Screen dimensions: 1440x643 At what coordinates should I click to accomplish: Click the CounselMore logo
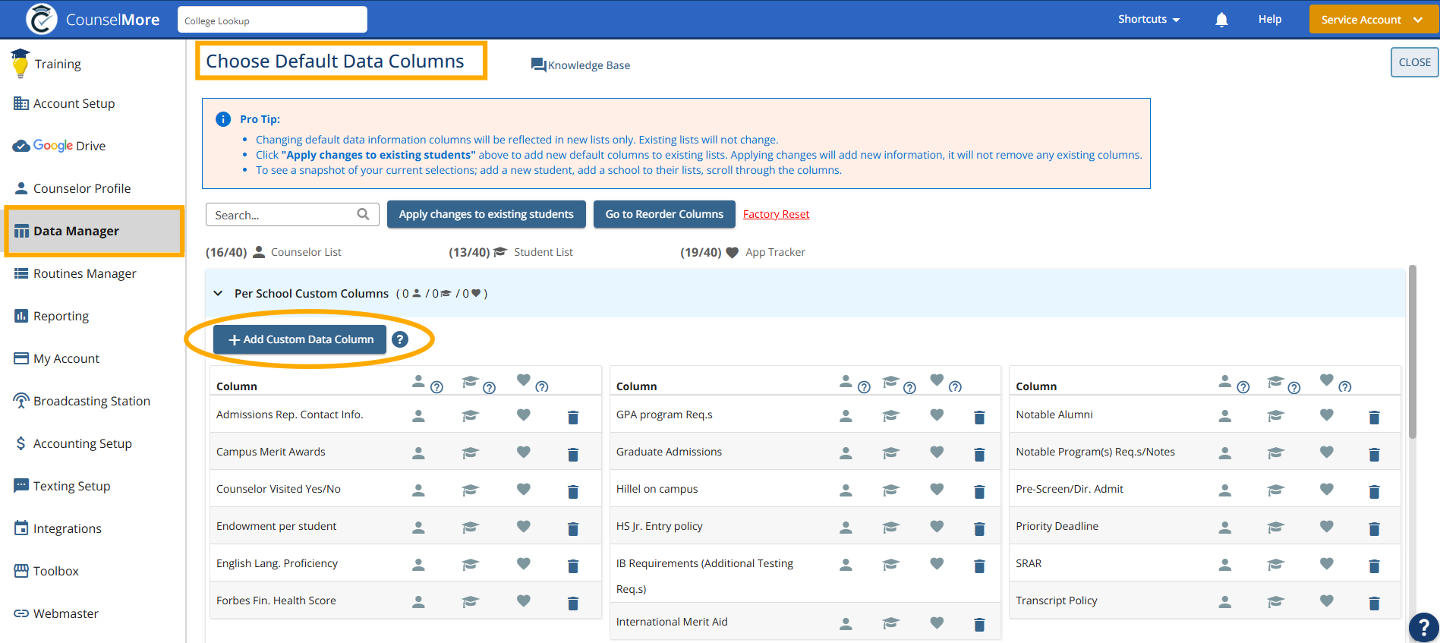pyautogui.click(x=42, y=19)
